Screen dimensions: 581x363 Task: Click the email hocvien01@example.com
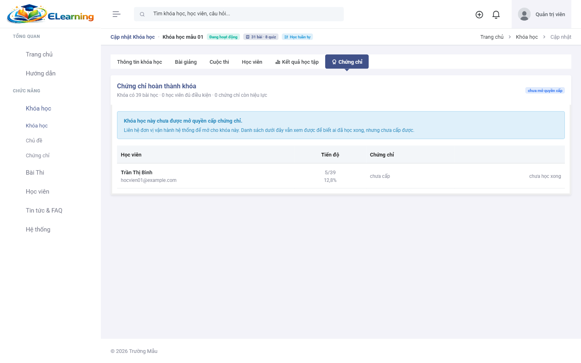point(149,180)
